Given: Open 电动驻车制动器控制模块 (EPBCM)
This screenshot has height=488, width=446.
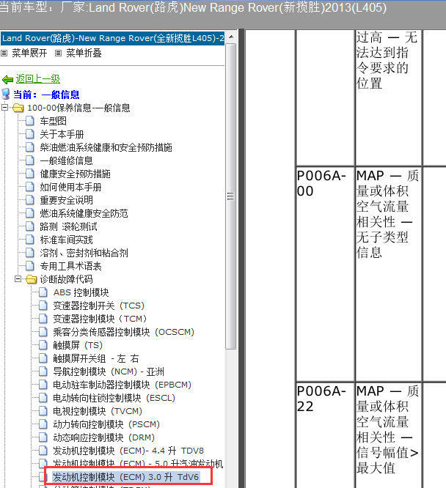Looking at the screenshot, I should 122,385.
